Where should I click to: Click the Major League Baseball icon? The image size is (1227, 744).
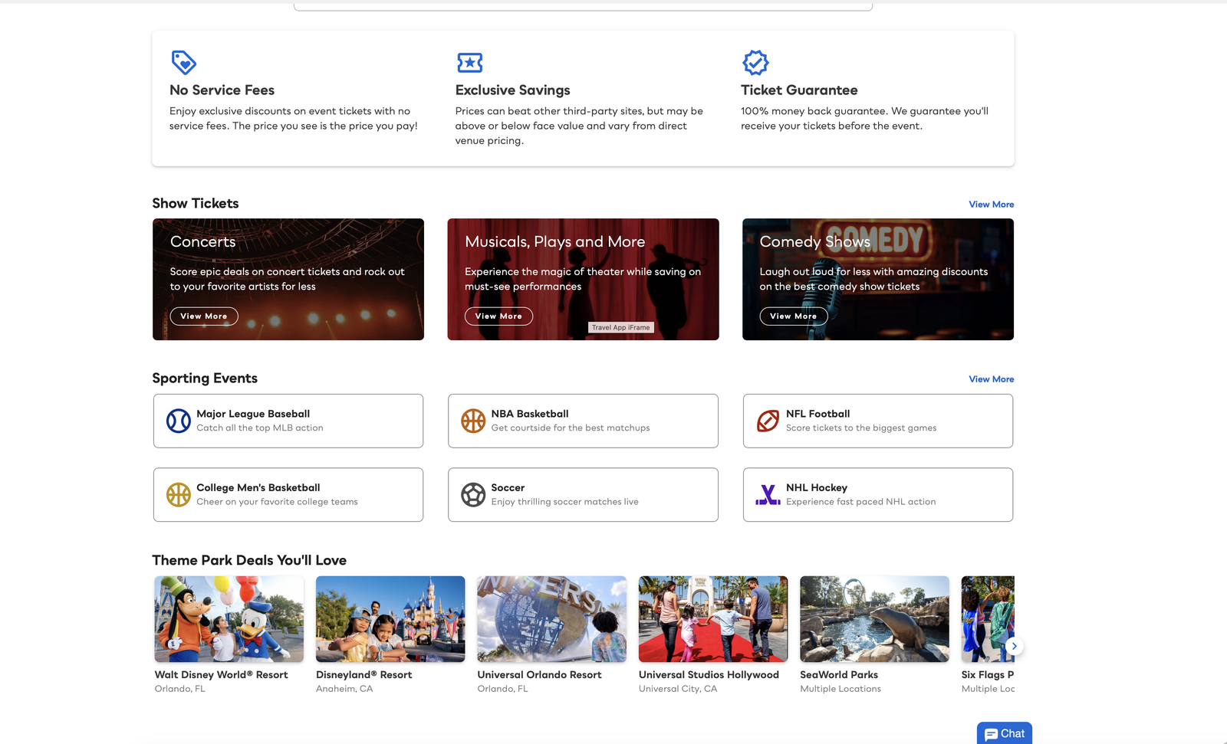click(179, 421)
